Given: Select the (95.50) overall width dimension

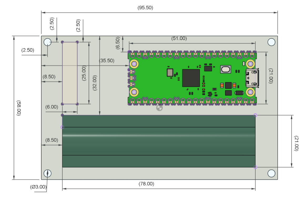Looking at the screenshot, I should pyautogui.click(x=145, y=8).
